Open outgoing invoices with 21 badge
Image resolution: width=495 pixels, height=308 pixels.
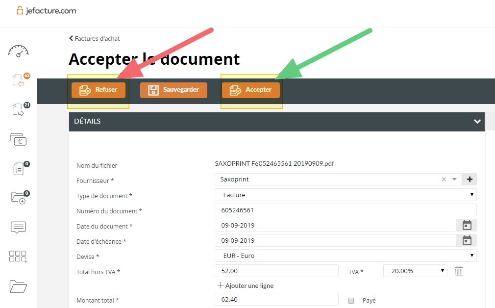pyautogui.click(x=18, y=109)
